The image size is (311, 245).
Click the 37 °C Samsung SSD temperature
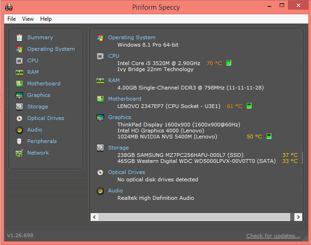(x=290, y=155)
